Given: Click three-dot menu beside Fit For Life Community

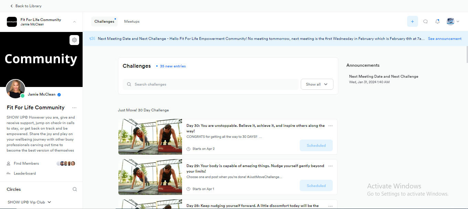Looking at the screenshot, I should tap(74, 108).
